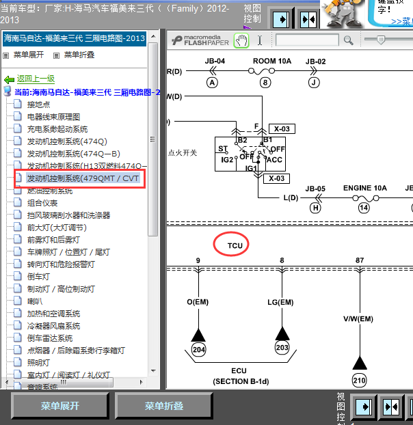Click 菜单展开 link in sidebar header

click(29, 55)
